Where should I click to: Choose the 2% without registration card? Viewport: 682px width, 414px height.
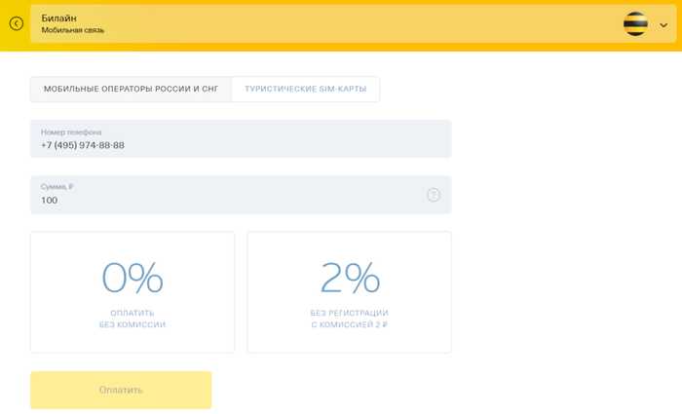point(349,292)
